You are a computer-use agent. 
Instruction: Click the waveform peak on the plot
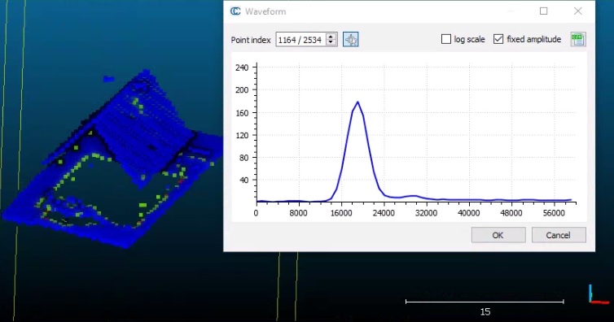[x=357, y=102]
